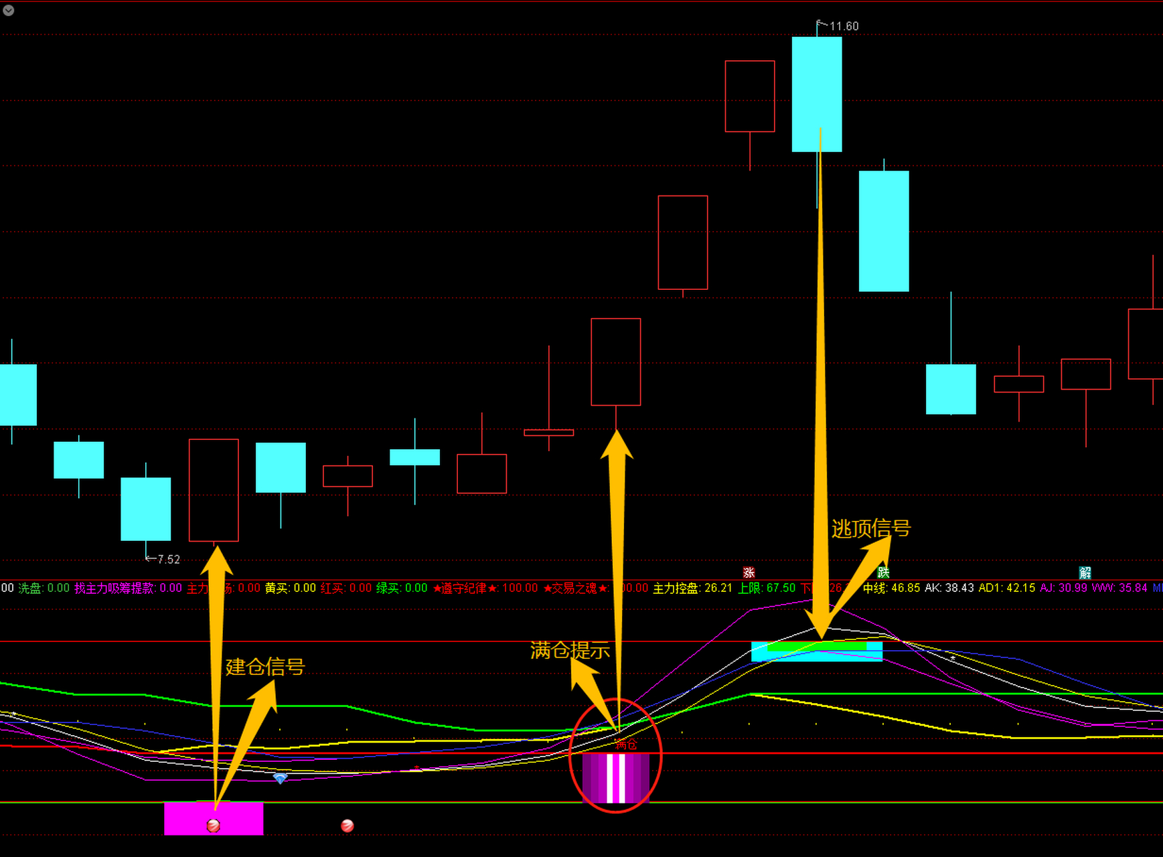The image size is (1163, 857).
Task: Click the teal 解 marker icon
Action: point(1085,572)
